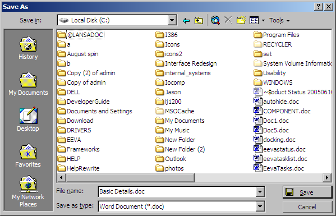Click the Up One Level folder icon
This screenshot has width=336, height=216.
tap(199, 21)
